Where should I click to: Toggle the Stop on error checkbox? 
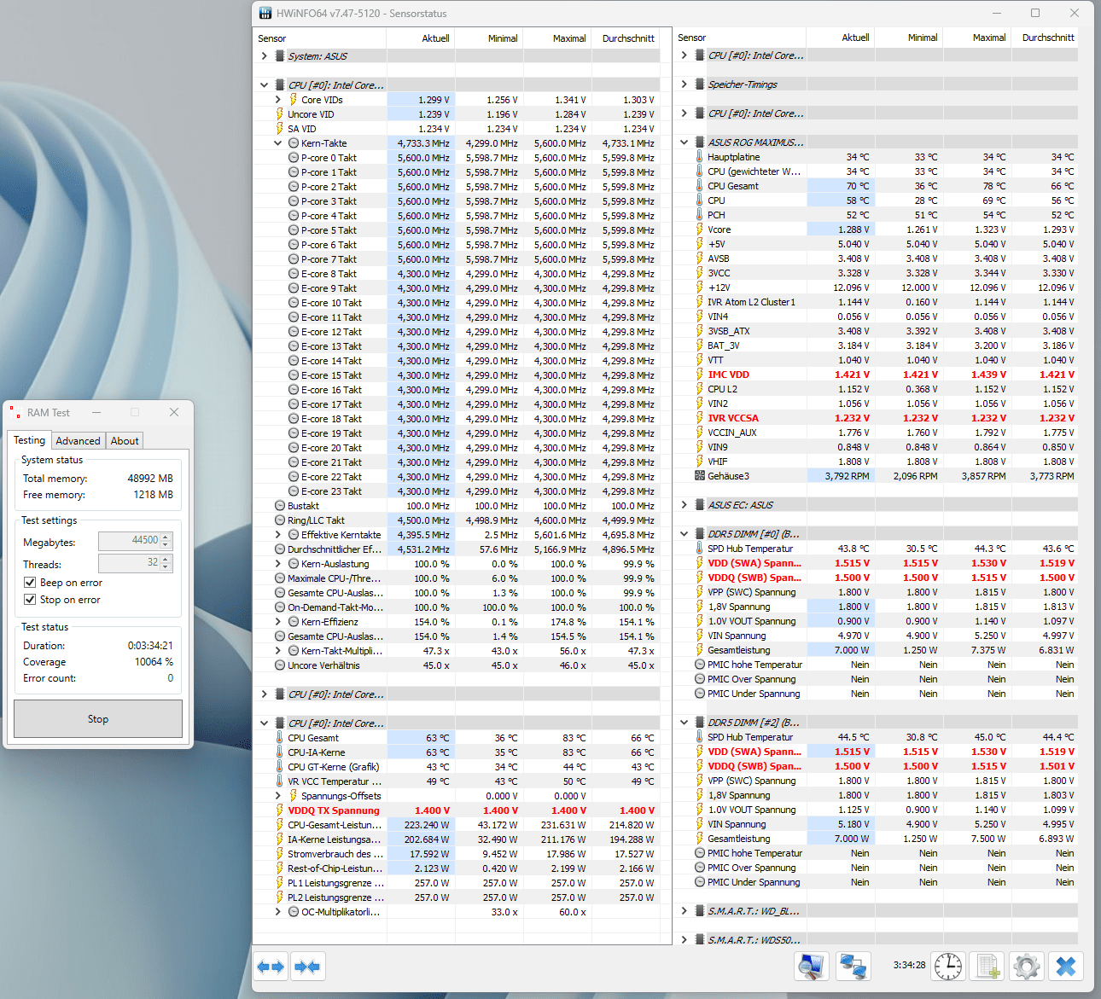pos(30,600)
